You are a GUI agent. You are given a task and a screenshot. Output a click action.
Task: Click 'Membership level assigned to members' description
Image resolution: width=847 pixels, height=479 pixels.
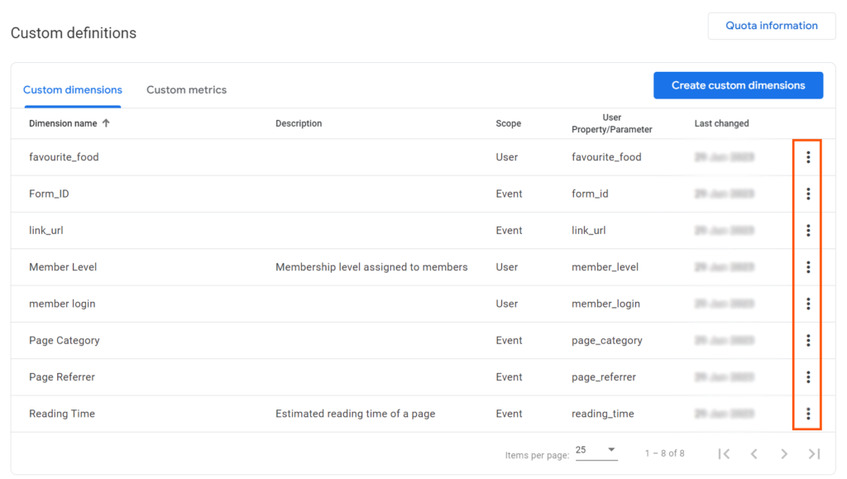coord(371,266)
